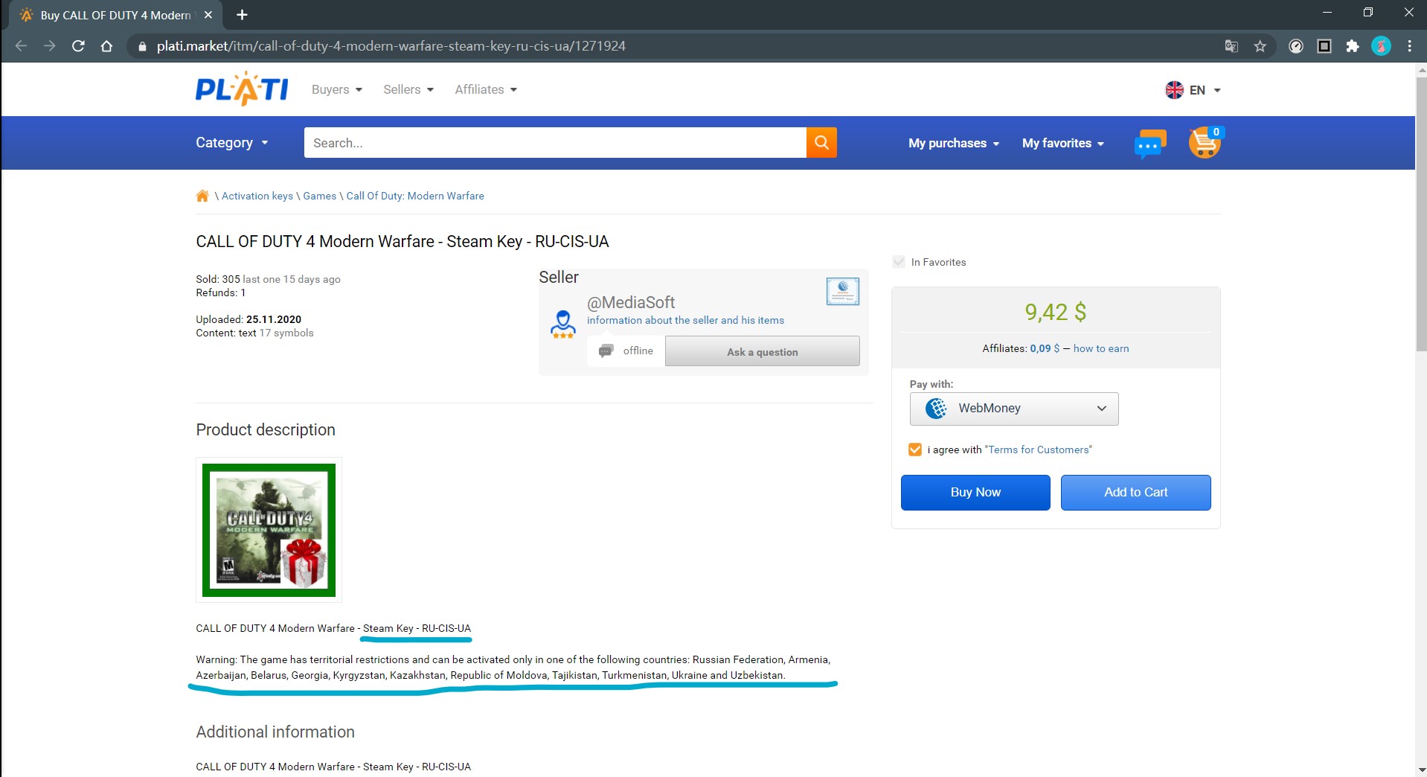Go to browser home page
This screenshot has width=1427, height=777.
tap(106, 46)
